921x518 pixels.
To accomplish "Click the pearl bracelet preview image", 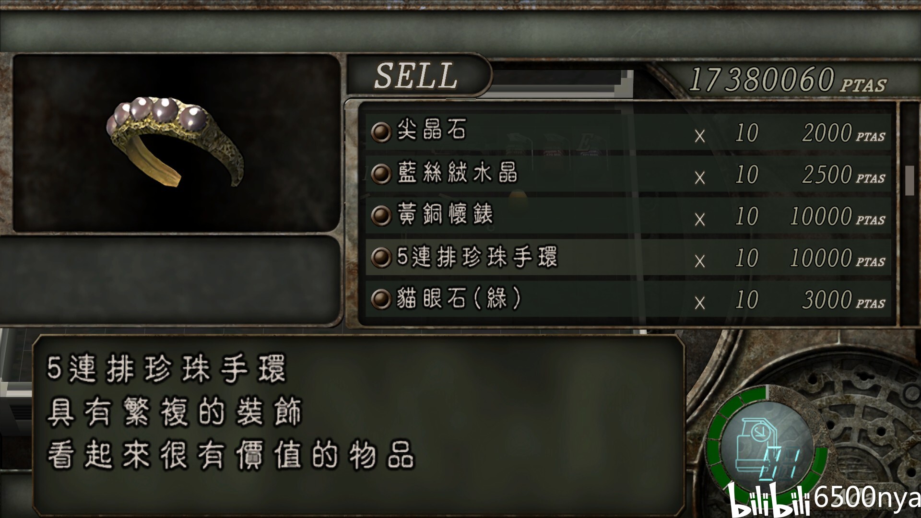I will click(176, 142).
